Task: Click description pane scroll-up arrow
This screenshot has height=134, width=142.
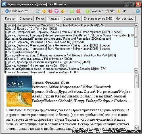Action: 136,76
